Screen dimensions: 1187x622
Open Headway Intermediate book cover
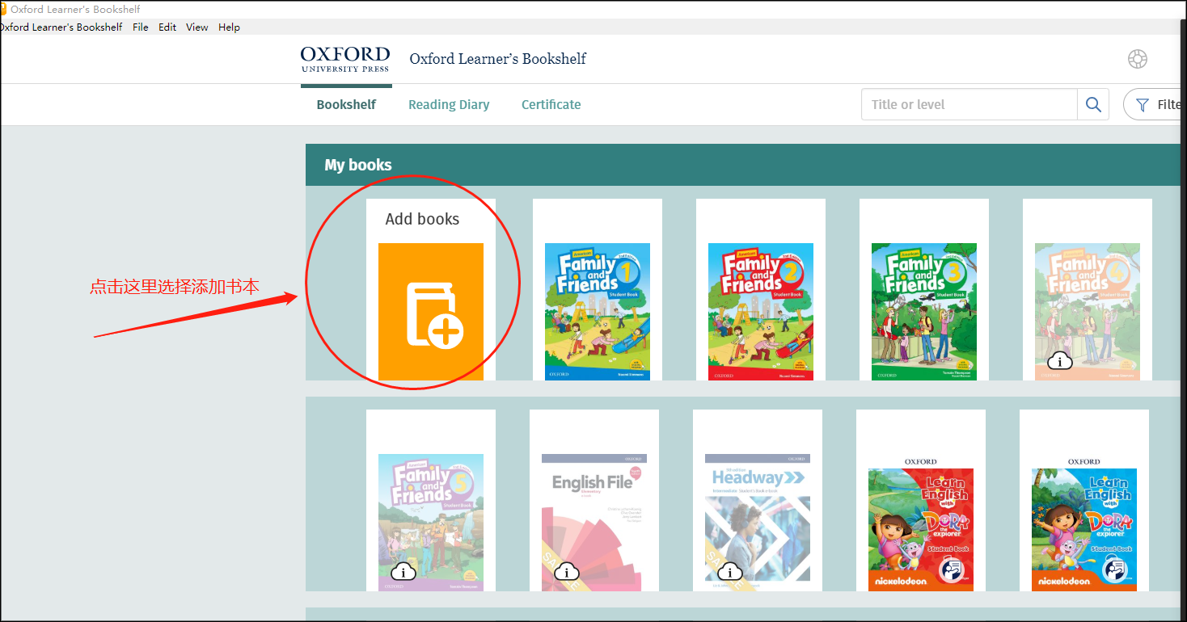758,523
